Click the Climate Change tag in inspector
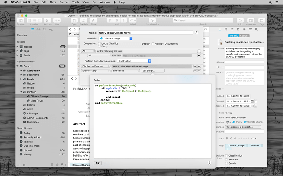The height and width of the screenshot is (176, 283). (x=236, y=146)
